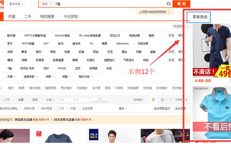Image resolution: width=231 pixels, height=144 pixels.
Task: Check the 天猫 filter checkbox
Action: pyautogui.click(x=68, y=109)
